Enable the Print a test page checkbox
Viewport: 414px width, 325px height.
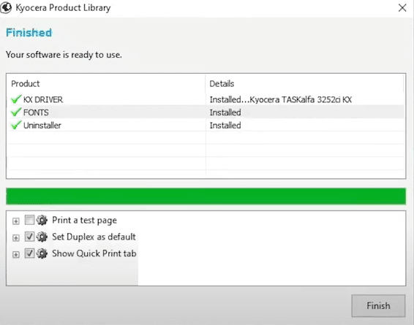[29, 220]
